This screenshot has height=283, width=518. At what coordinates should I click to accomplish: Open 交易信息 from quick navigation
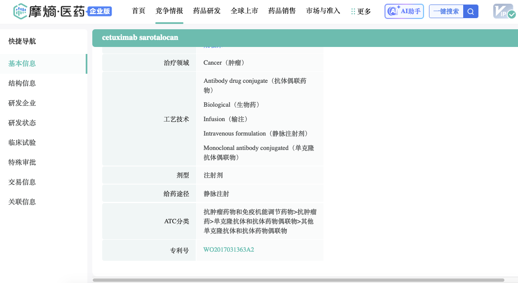pos(22,182)
